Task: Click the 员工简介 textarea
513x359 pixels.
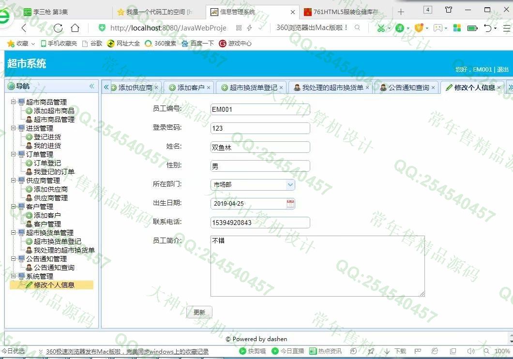Action: 317,266
